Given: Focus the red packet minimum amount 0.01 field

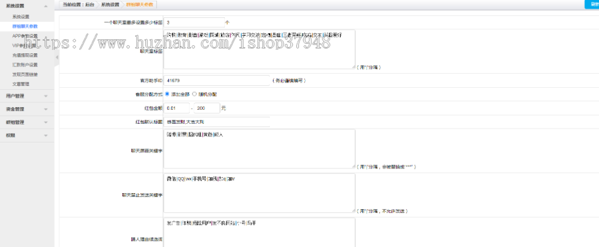Looking at the screenshot, I should tap(176, 109).
